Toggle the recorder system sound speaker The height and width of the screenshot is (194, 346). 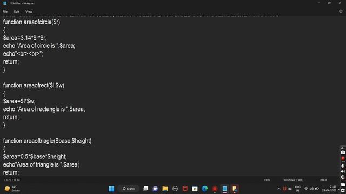click(x=343, y=171)
